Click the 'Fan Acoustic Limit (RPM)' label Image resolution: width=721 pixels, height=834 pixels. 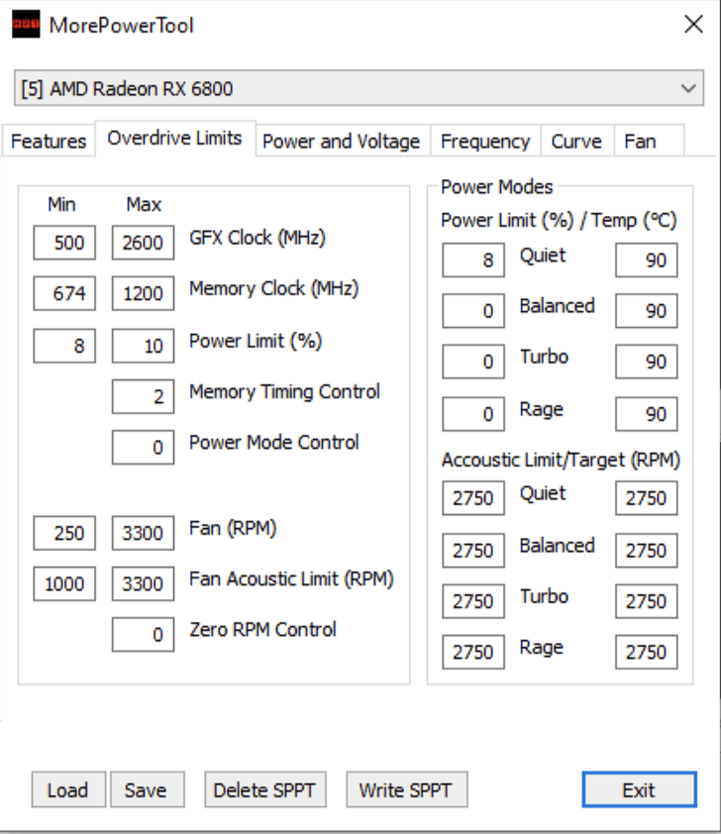pyautogui.click(x=291, y=578)
